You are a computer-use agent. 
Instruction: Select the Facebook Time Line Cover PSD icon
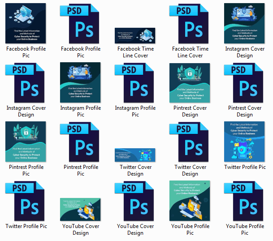pyautogui.click(x=189, y=23)
